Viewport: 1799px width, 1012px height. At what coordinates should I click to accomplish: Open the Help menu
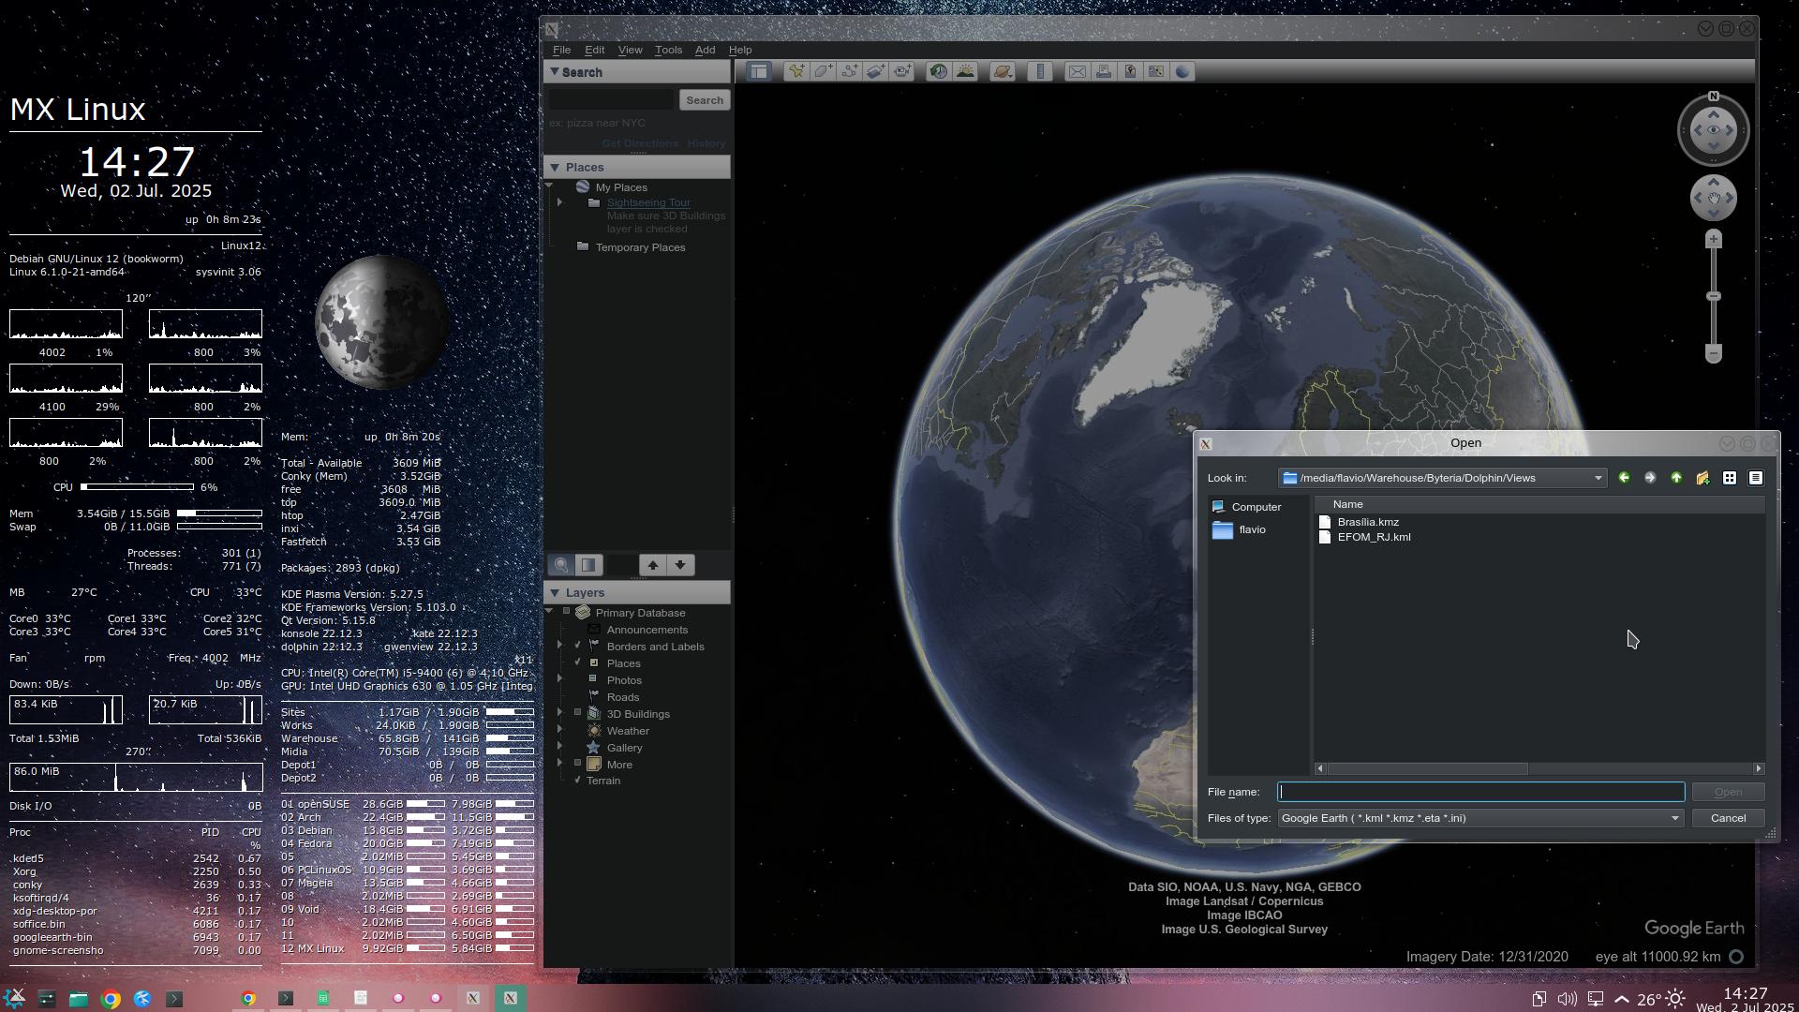pos(740,50)
